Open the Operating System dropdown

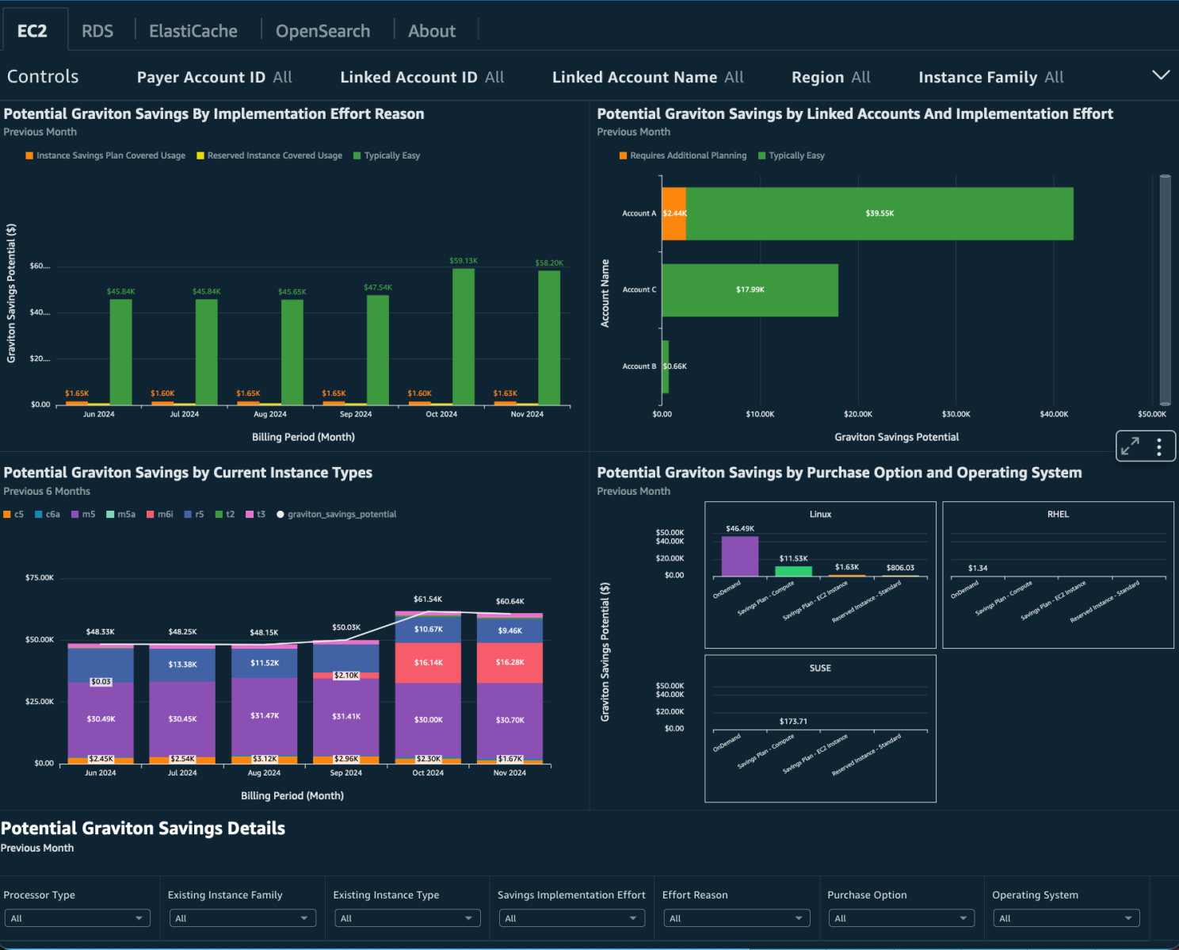pyautogui.click(x=1066, y=917)
